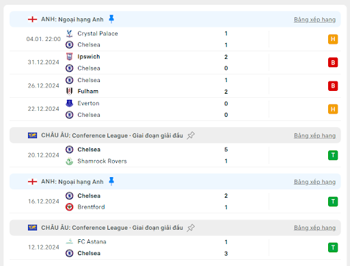Pin the bottom Conference League section

(191, 228)
